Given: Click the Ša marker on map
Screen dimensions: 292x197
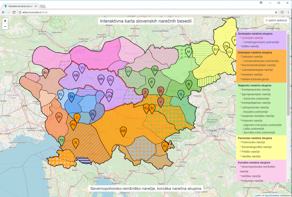Looking at the screenshot, I should point(155,70).
